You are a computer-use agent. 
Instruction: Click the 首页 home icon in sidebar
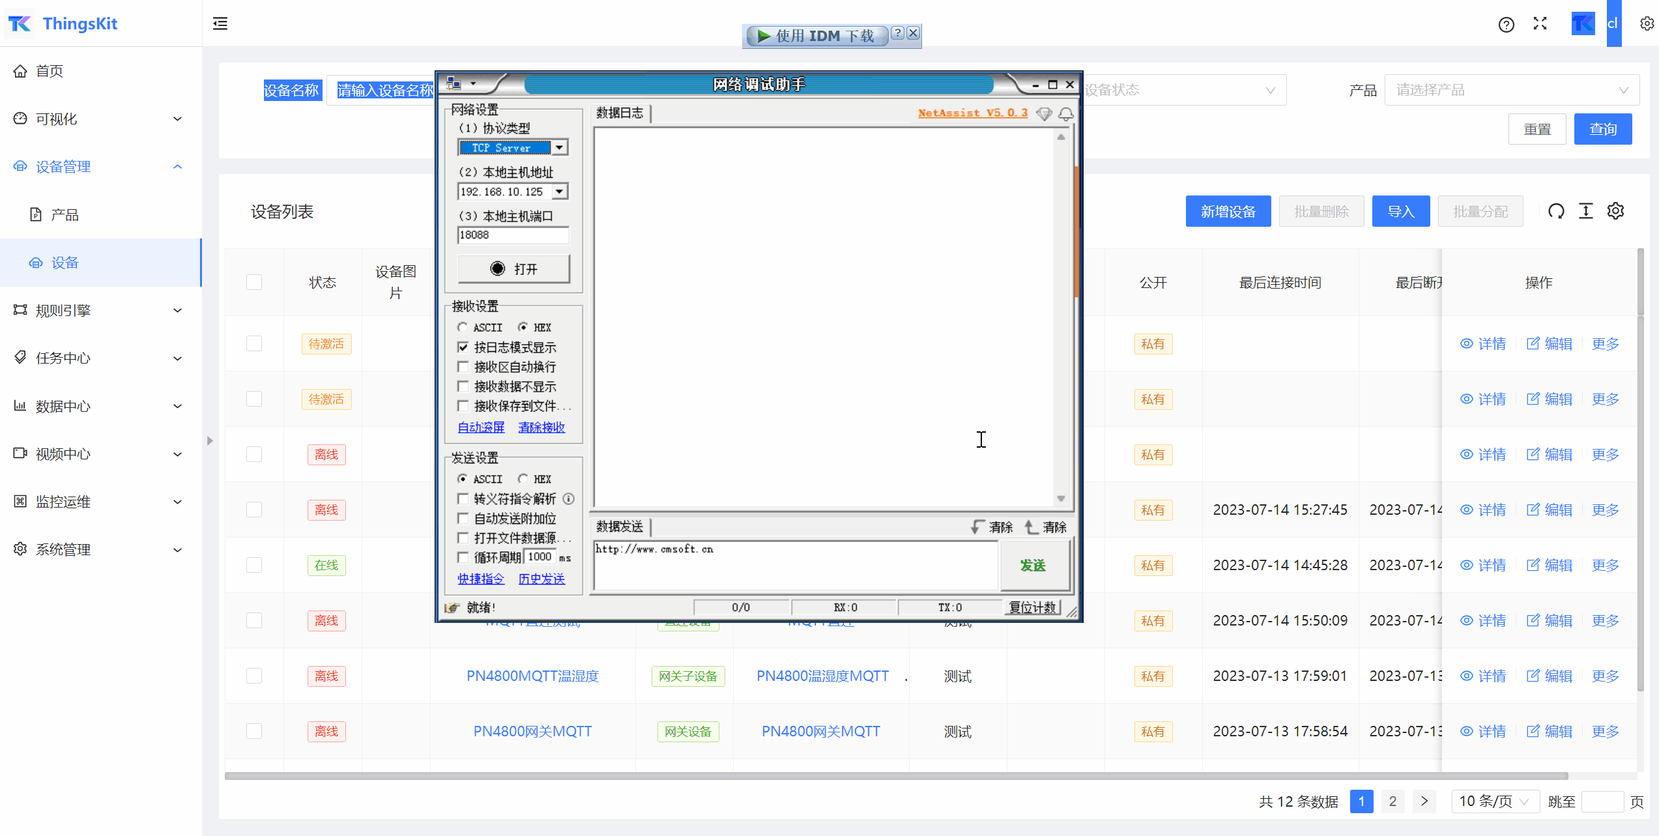pyautogui.click(x=21, y=71)
